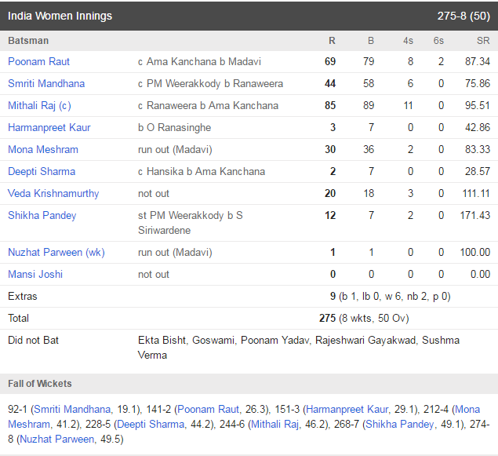498x456 pixels.
Task: Open Harmanpreet Kaur link in Fall of Wickets
Action: coord(347,409)
